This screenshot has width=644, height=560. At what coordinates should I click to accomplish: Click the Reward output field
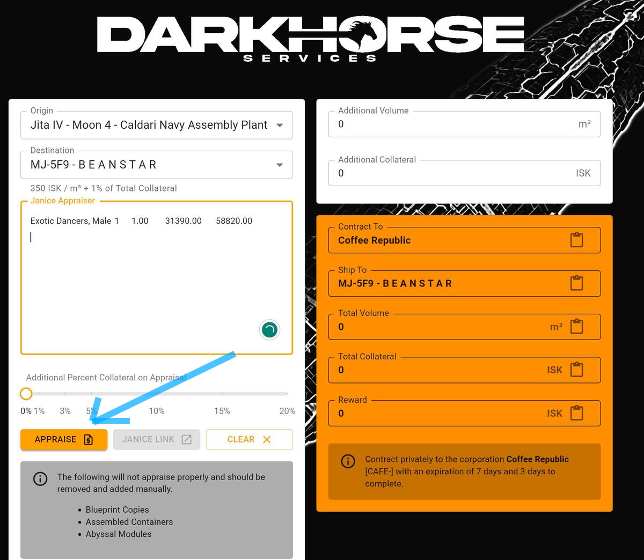point(464,413)
